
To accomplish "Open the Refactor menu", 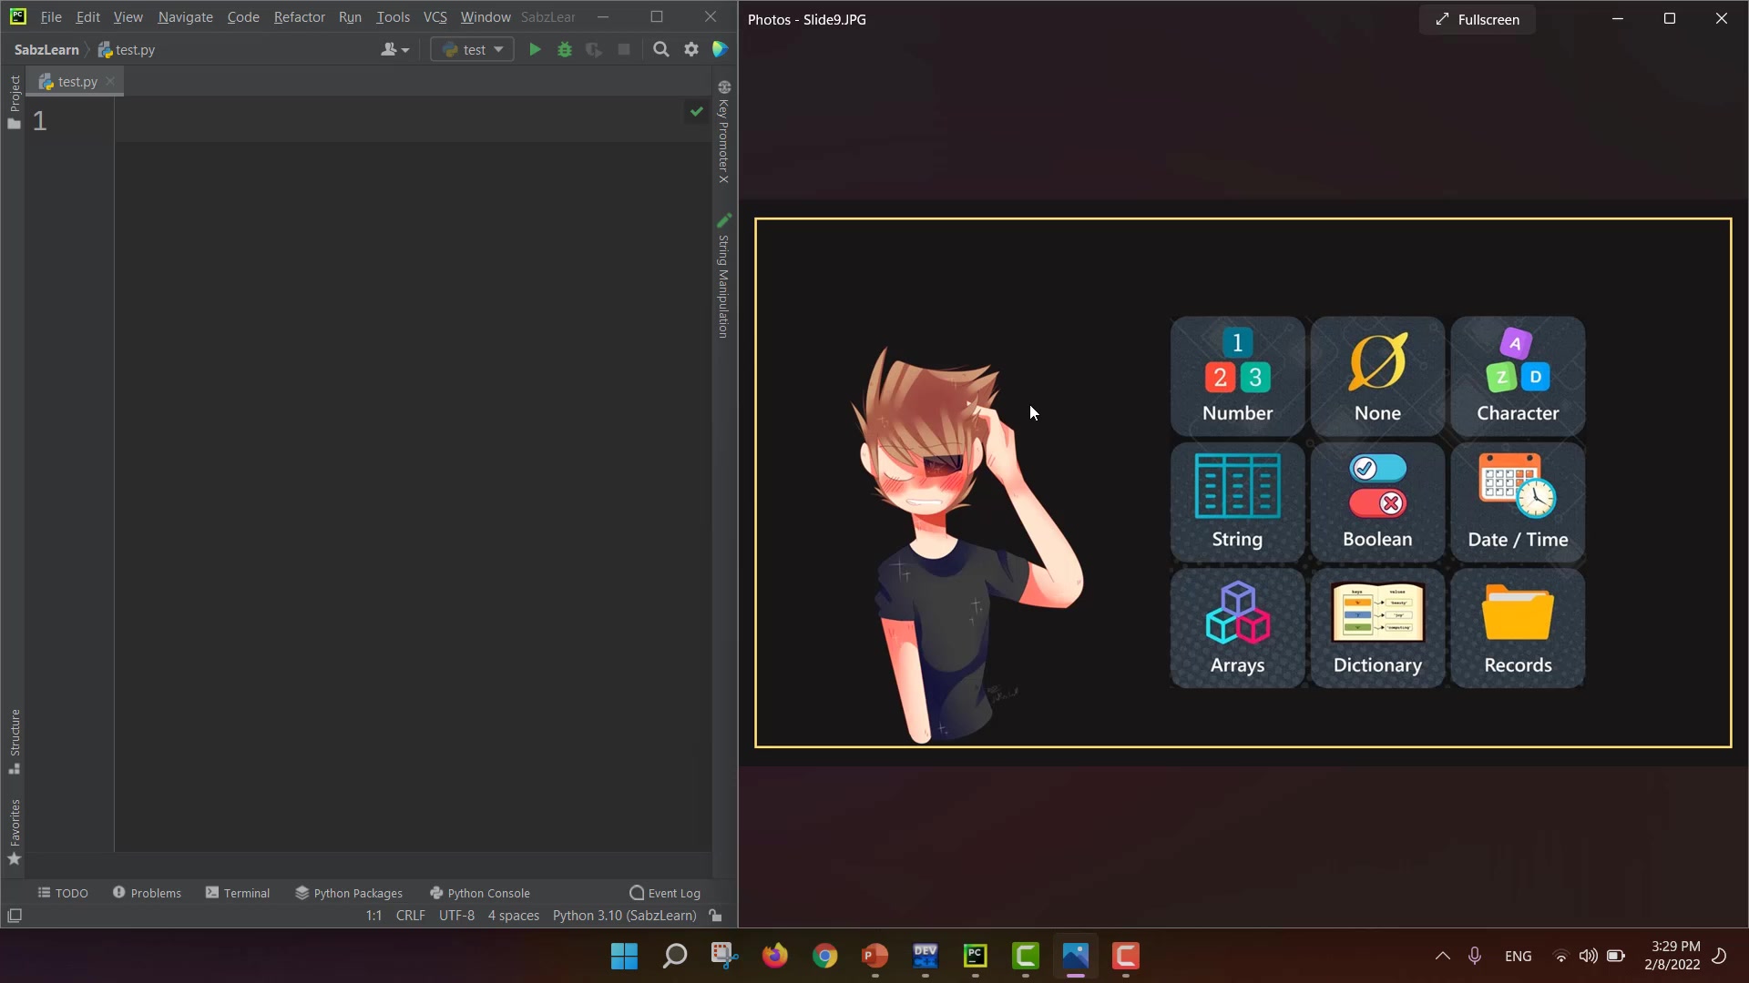I will pyautogui.click(x=299, y=17).
